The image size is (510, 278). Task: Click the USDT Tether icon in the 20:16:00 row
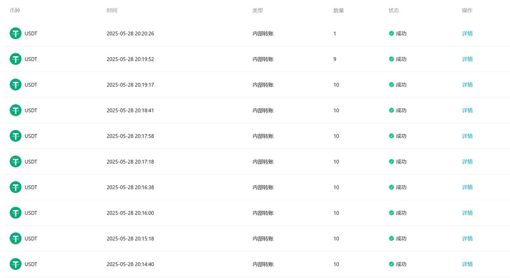tap(16, 213)
